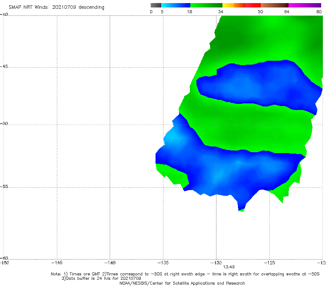This screenshot has width=326, height=286.
Task: Click the longitude label '-135'
Action: click(163, 263)
